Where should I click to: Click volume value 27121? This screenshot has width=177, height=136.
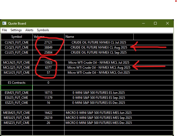pos(48,43)
